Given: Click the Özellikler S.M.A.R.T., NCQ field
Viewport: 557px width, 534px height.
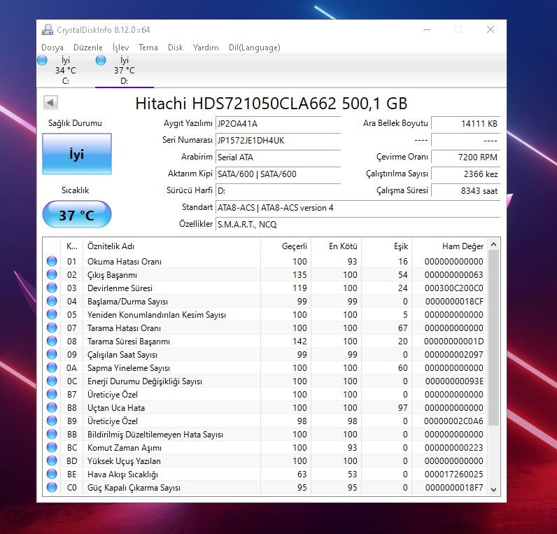Looking at the screenshot, I should point(358,224).
